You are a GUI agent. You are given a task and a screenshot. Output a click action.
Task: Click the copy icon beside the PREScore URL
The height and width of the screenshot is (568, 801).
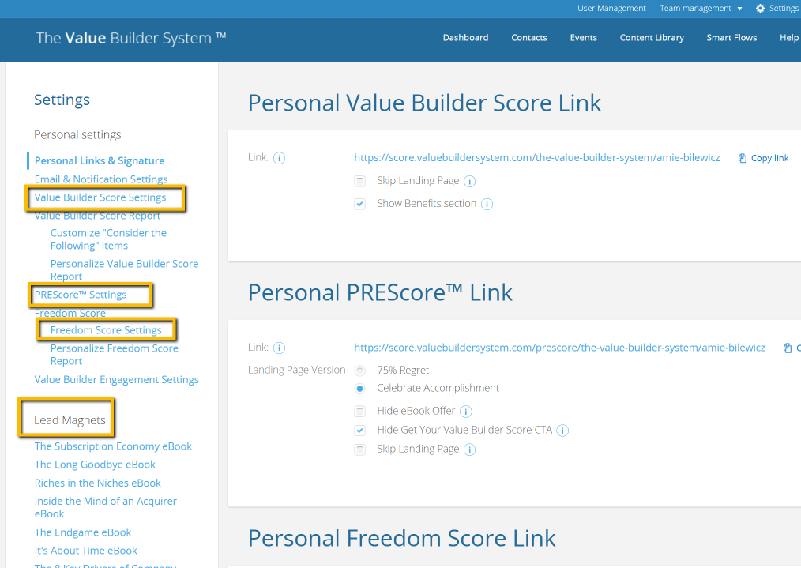point(787,347)
